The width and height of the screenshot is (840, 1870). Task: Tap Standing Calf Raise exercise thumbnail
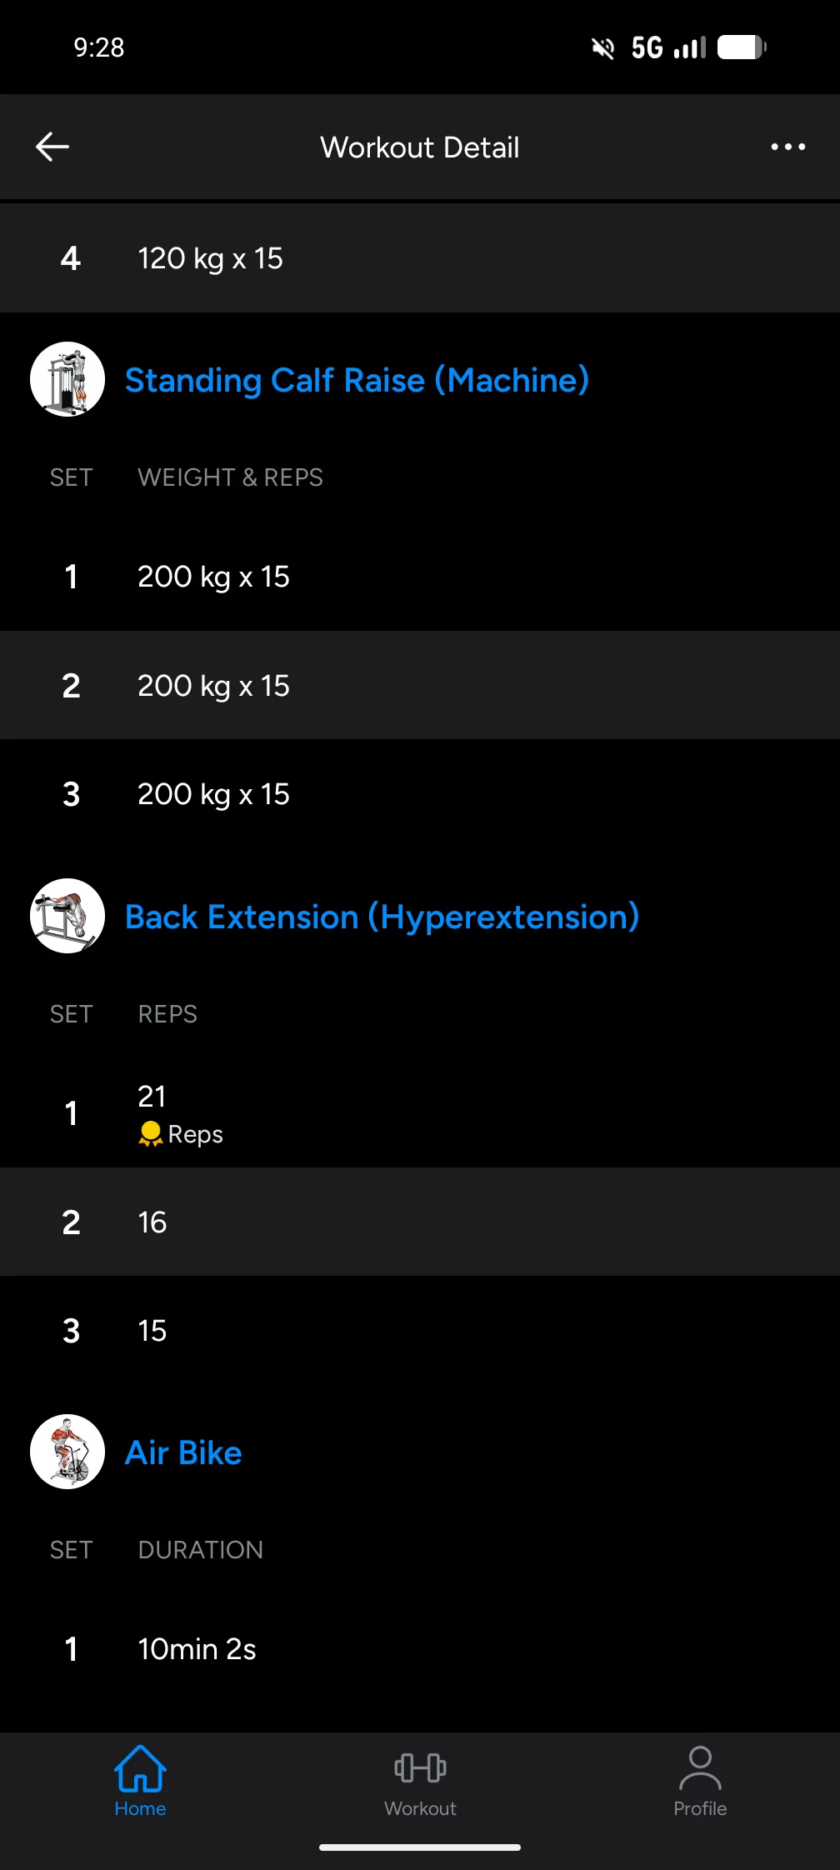67,379
